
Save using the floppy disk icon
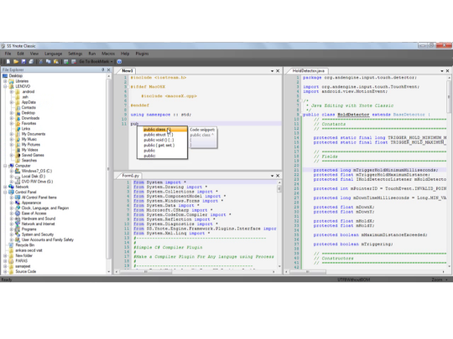[23, 61]
